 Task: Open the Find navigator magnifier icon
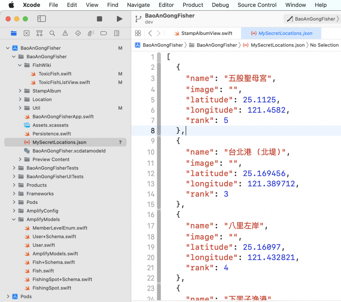pyautogui.click(x=52, y=33)
